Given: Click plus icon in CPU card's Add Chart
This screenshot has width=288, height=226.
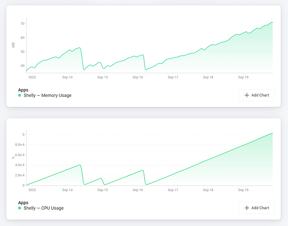Looking at the screenshot, I should pyautogui.click(x=247, y=208).
